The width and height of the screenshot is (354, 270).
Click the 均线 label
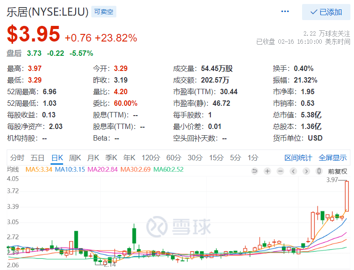point(13,169)
